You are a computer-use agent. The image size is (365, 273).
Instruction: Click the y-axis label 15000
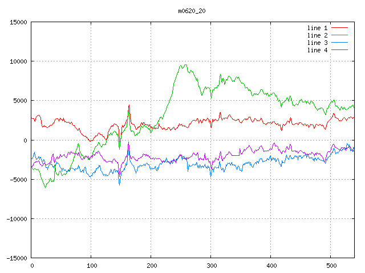pyautogui.click(x=18, y=22)
